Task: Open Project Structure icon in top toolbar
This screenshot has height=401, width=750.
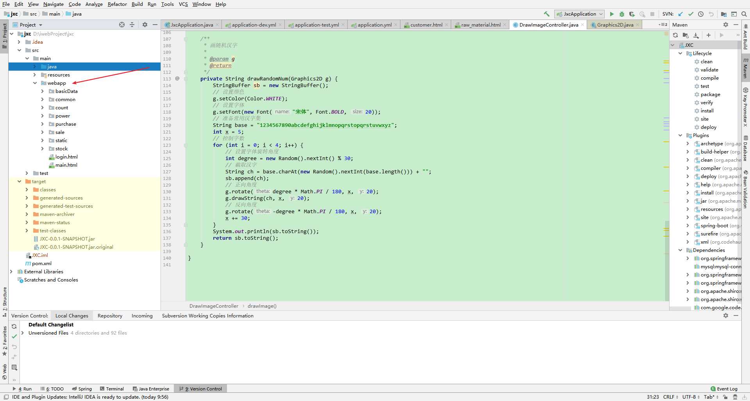Action: point(724,14)
